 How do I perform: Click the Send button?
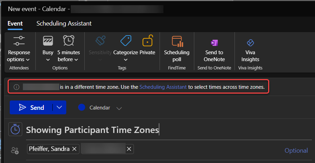click(x=31, y=107)
